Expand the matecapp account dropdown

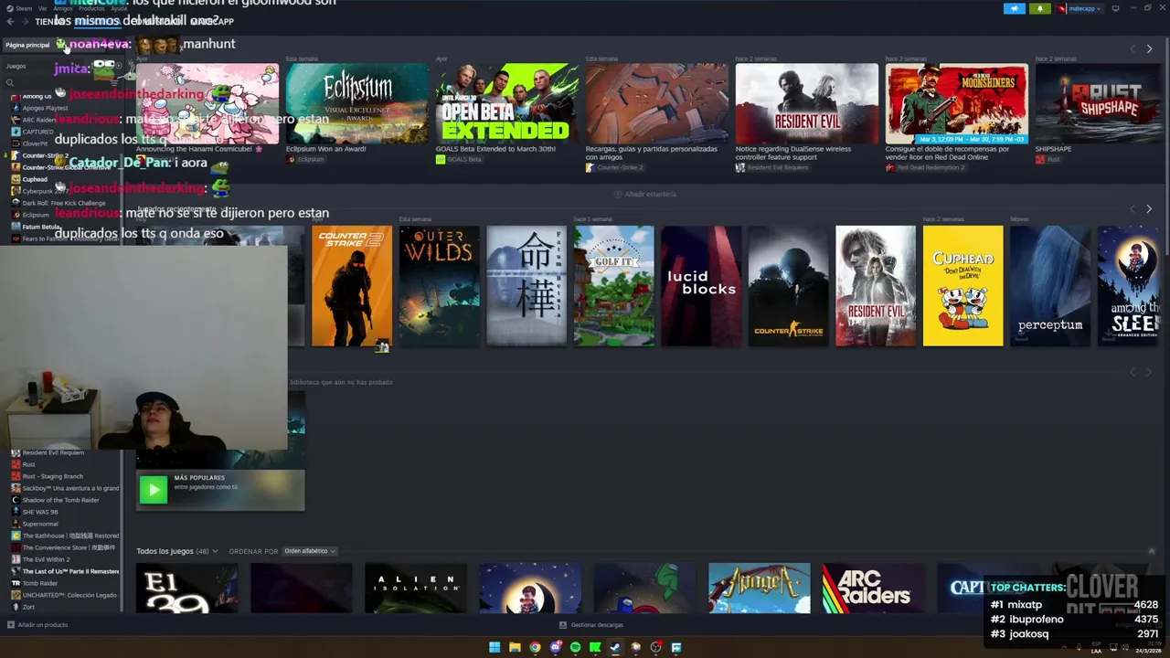click(1080, 8)
